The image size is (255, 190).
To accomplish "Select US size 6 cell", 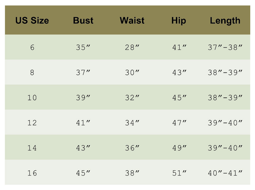I will [32, 48].
